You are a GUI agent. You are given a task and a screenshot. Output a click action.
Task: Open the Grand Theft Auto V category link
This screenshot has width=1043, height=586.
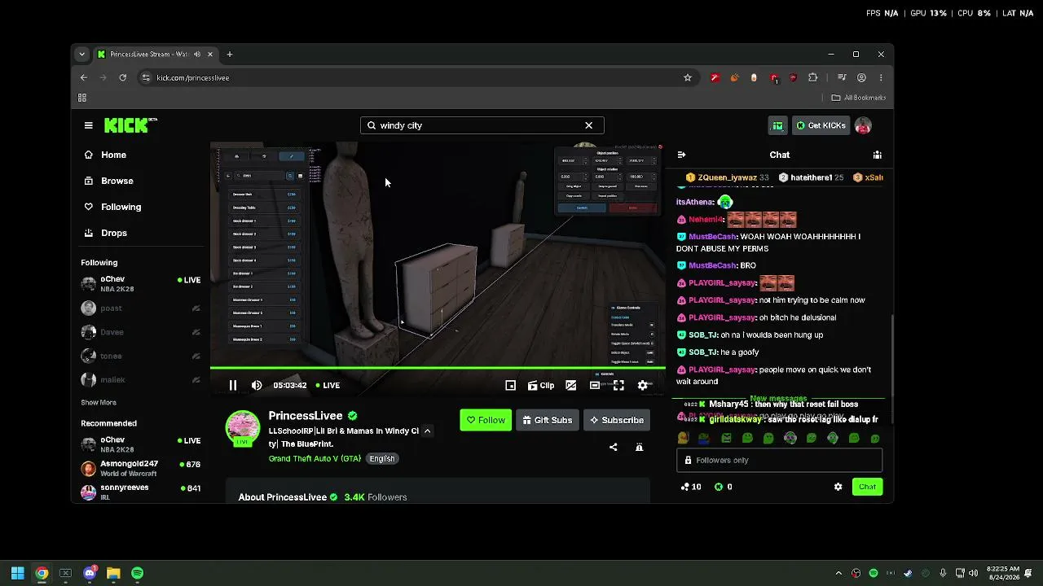[315, 458]
